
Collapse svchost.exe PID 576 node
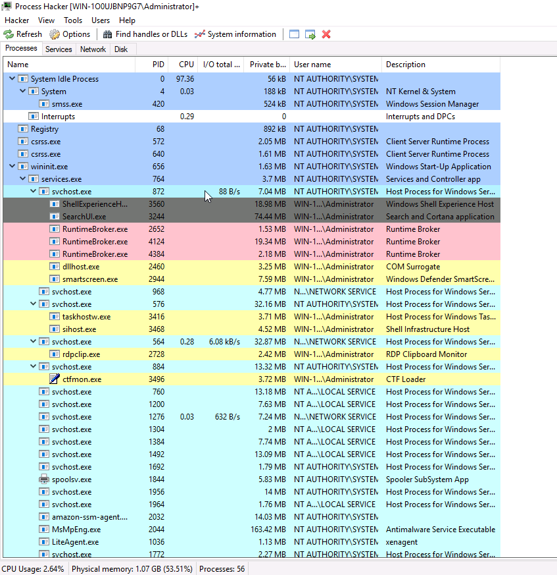33,304
